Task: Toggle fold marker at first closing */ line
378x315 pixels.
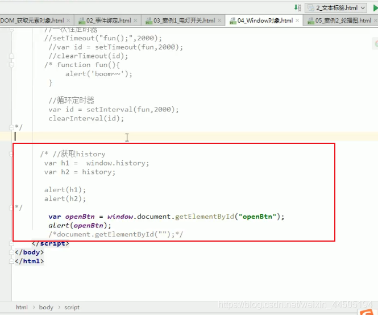Action: tap(11, 127)
